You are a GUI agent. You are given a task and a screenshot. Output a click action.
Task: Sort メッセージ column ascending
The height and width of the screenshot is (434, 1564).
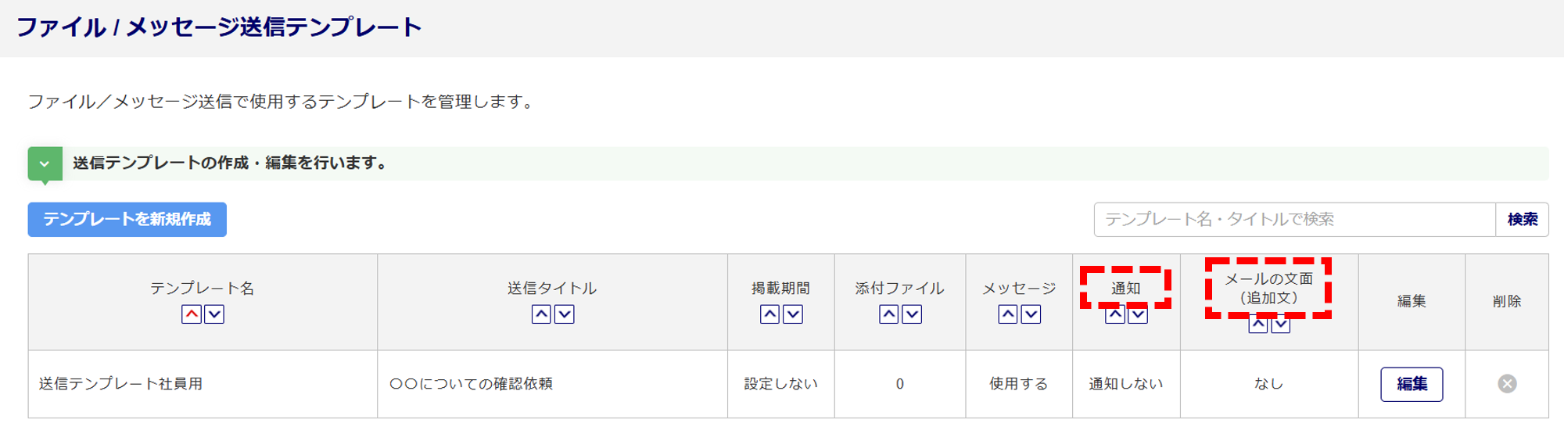tap(1008, 314)
